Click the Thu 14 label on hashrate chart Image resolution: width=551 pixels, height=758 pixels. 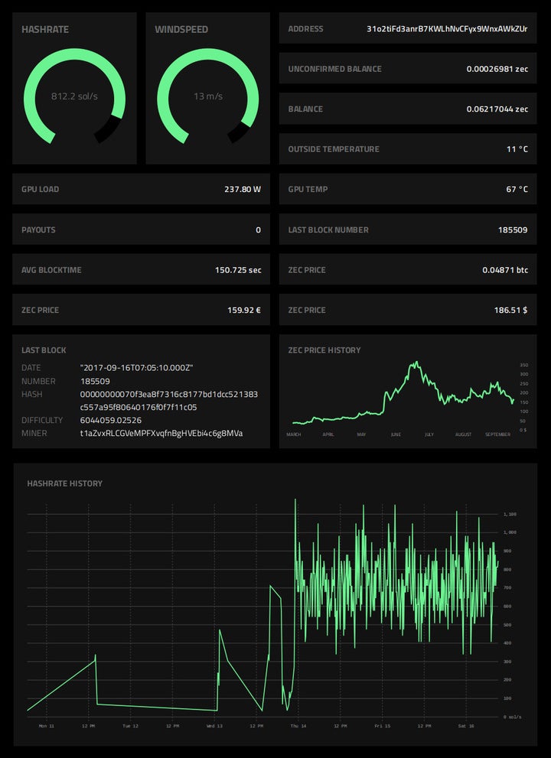point(298,726)
